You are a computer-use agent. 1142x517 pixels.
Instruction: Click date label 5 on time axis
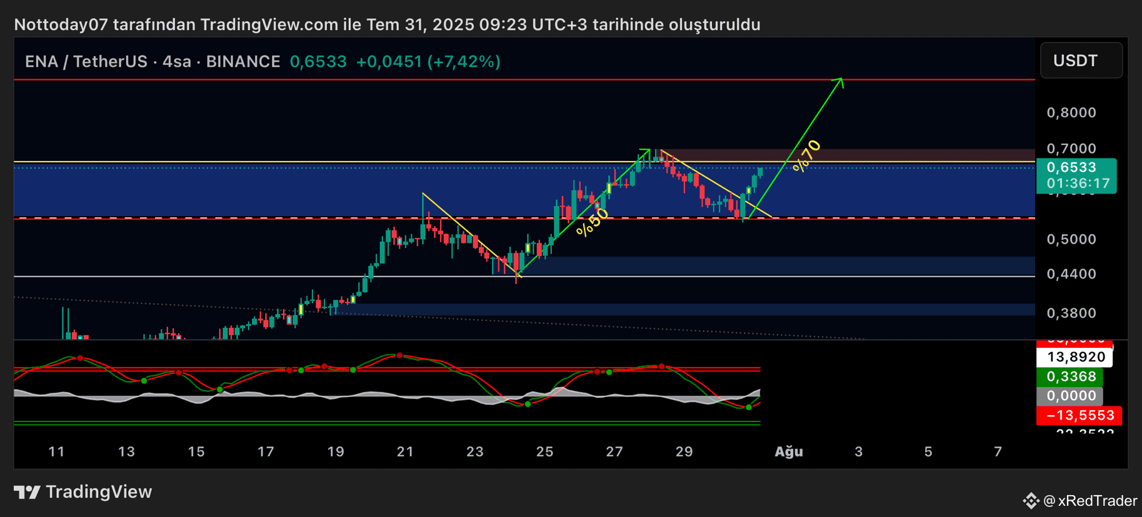(x=928, y=451)
